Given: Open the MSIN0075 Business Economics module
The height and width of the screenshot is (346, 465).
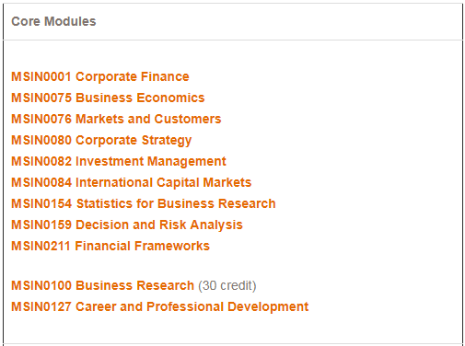Looking at the screenshot, I should point(108,98).
